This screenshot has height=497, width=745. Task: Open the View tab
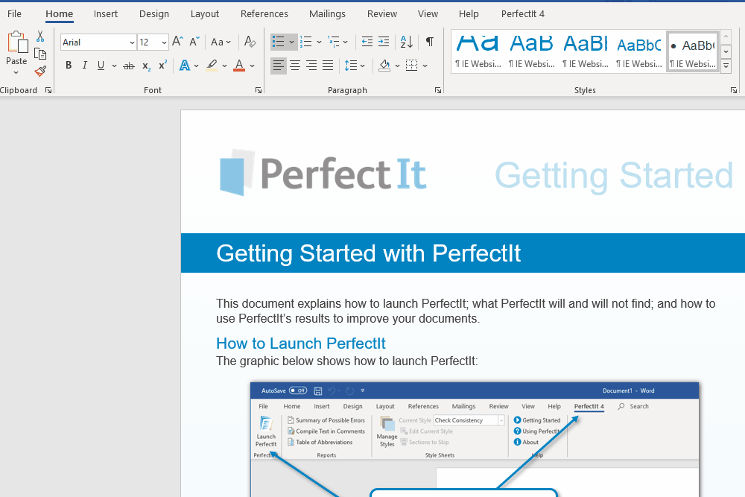tap(428, 13)
